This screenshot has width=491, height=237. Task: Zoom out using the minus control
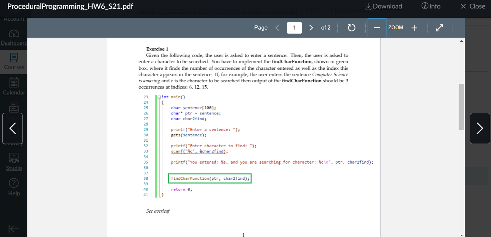tap(377, 28)
